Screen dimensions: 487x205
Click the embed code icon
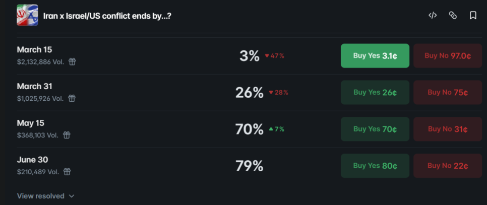pos(432,15)
